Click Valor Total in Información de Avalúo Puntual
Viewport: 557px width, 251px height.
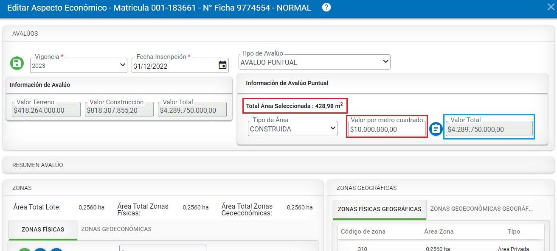(x=489, y=129)
